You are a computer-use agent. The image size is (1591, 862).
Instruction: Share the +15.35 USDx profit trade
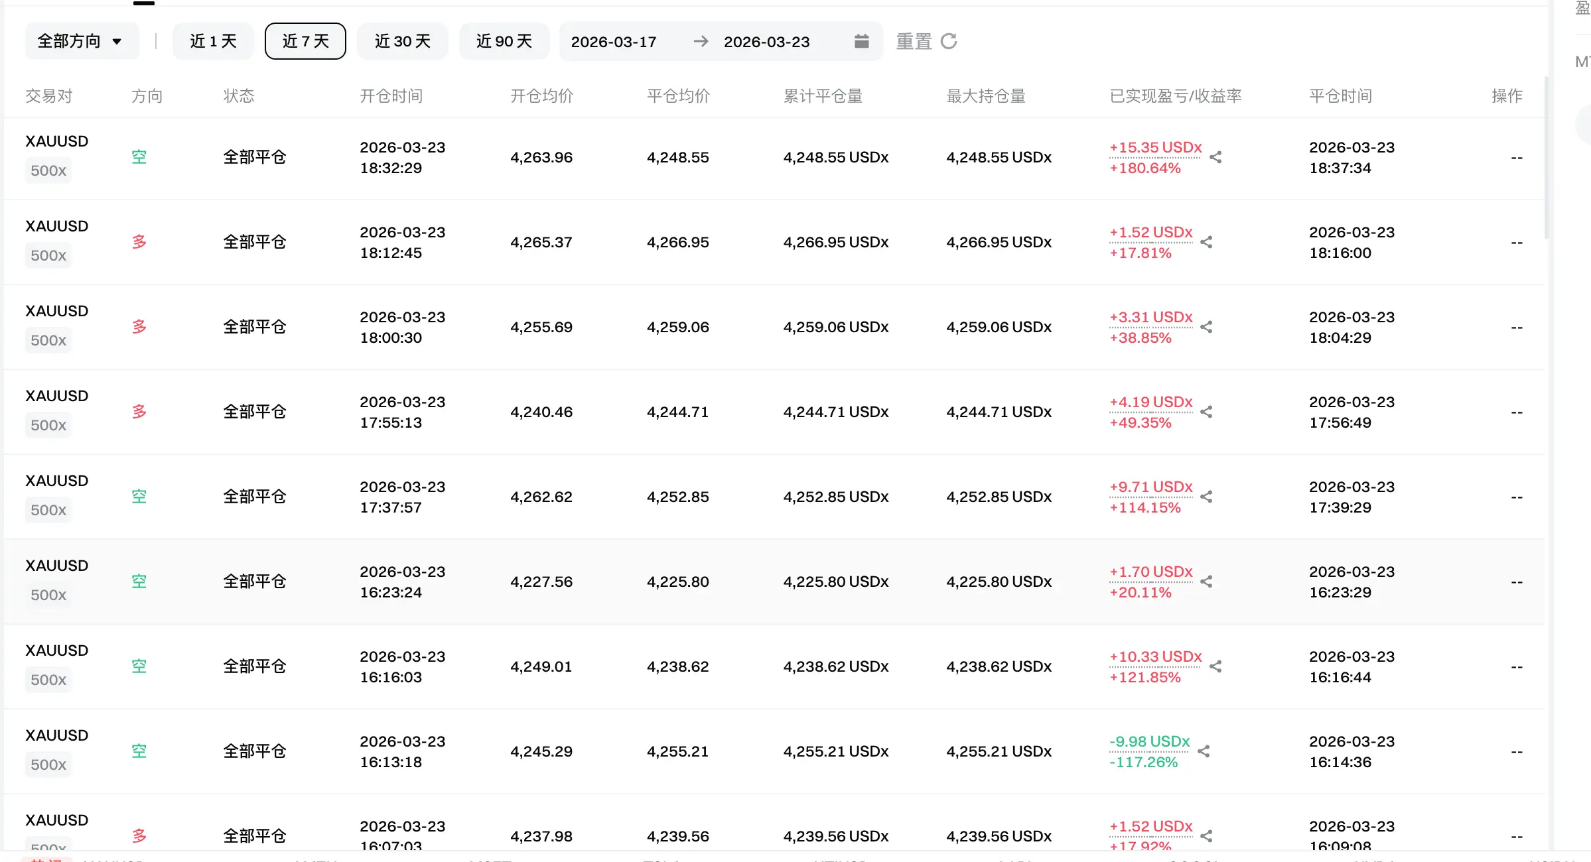coord(1215,157)
